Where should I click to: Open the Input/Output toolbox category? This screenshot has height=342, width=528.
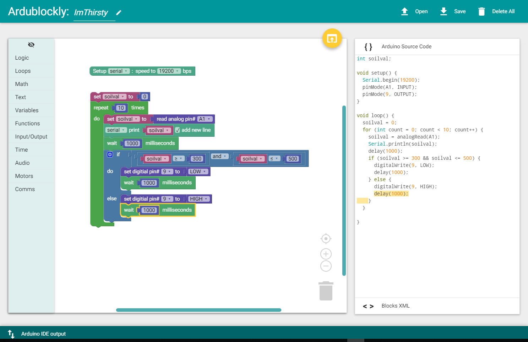(31, 137)
